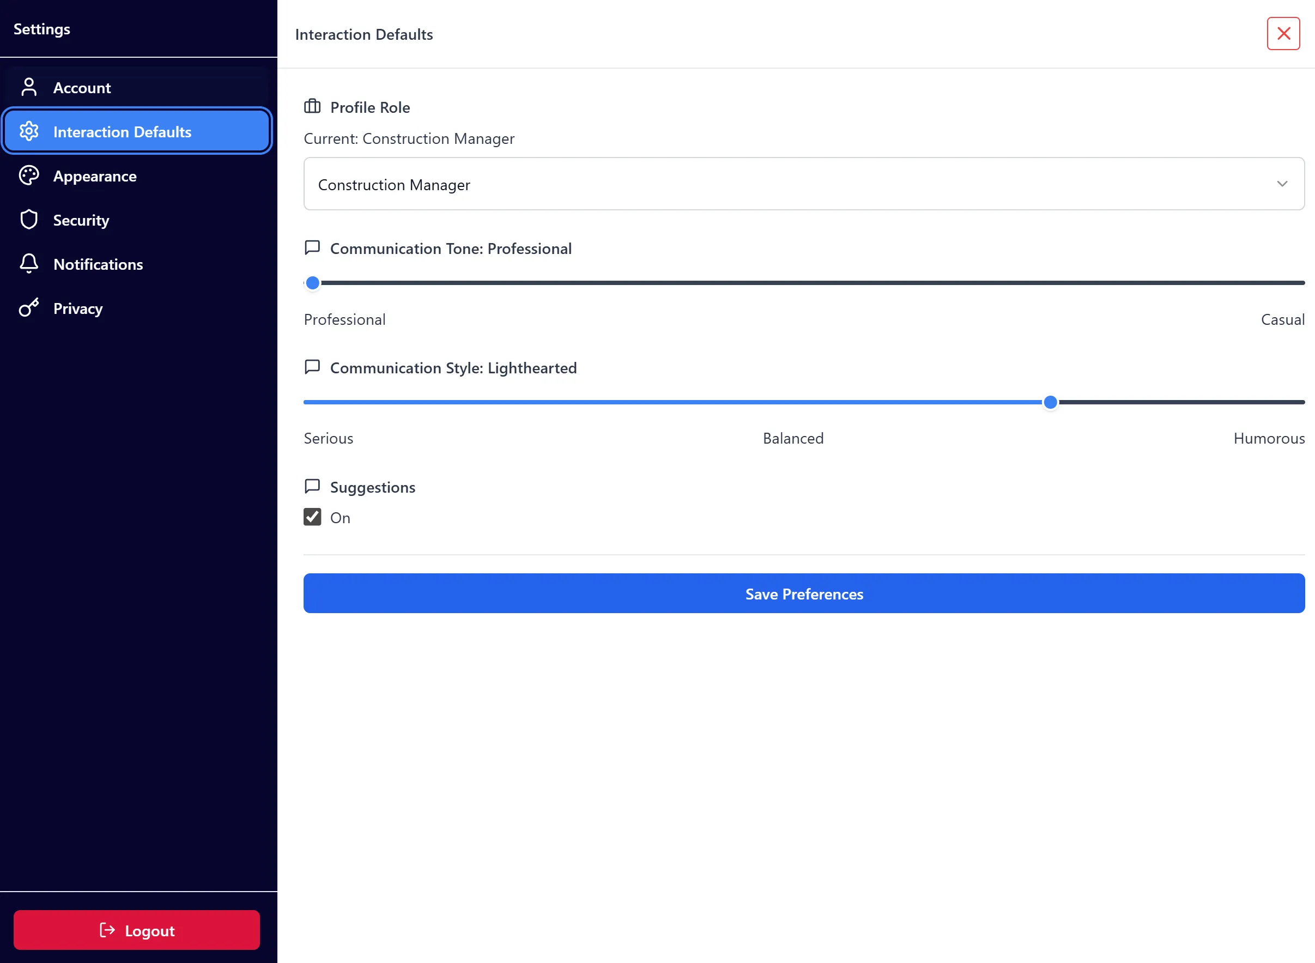The image size is (1315, 963).
Task: Select the Interaction Defaults gear icon
Action: [x=28, y=131]
